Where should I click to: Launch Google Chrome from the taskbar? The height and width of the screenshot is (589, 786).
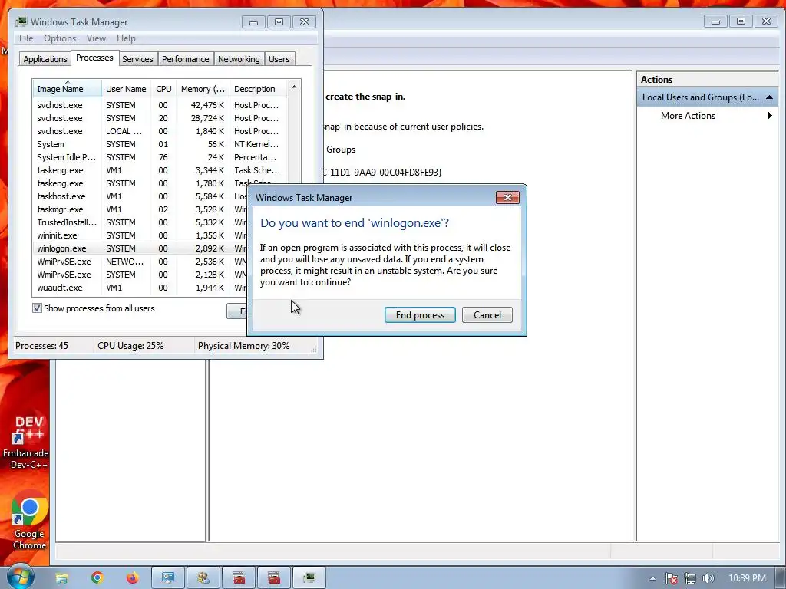(97, 578)
